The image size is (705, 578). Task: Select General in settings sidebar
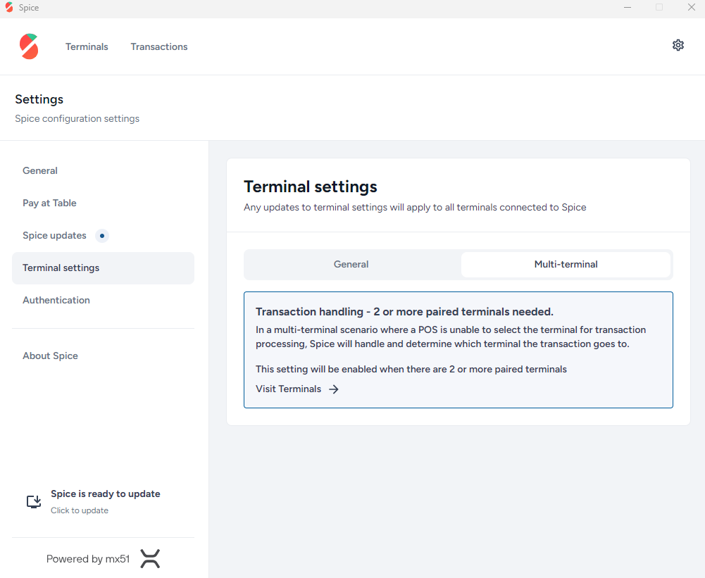tap(103, 171)
